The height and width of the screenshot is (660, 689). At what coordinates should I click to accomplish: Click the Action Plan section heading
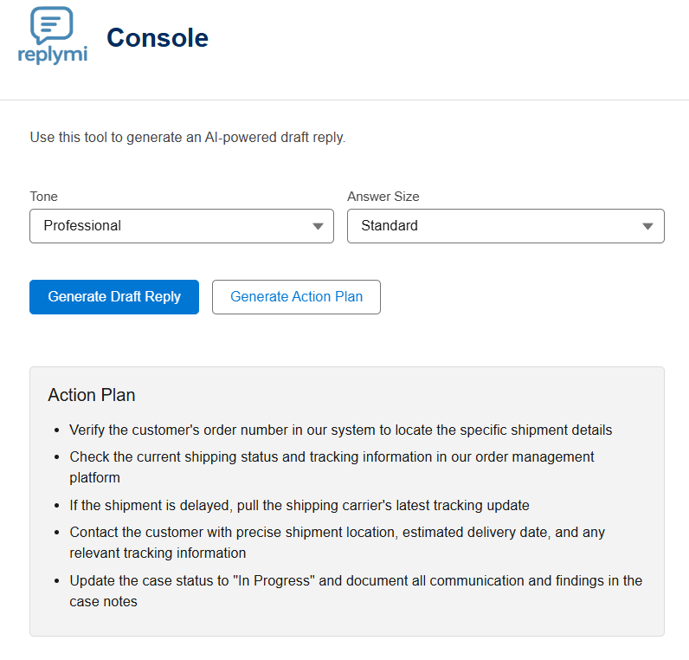pyautogui.click(x=92, y=395)
